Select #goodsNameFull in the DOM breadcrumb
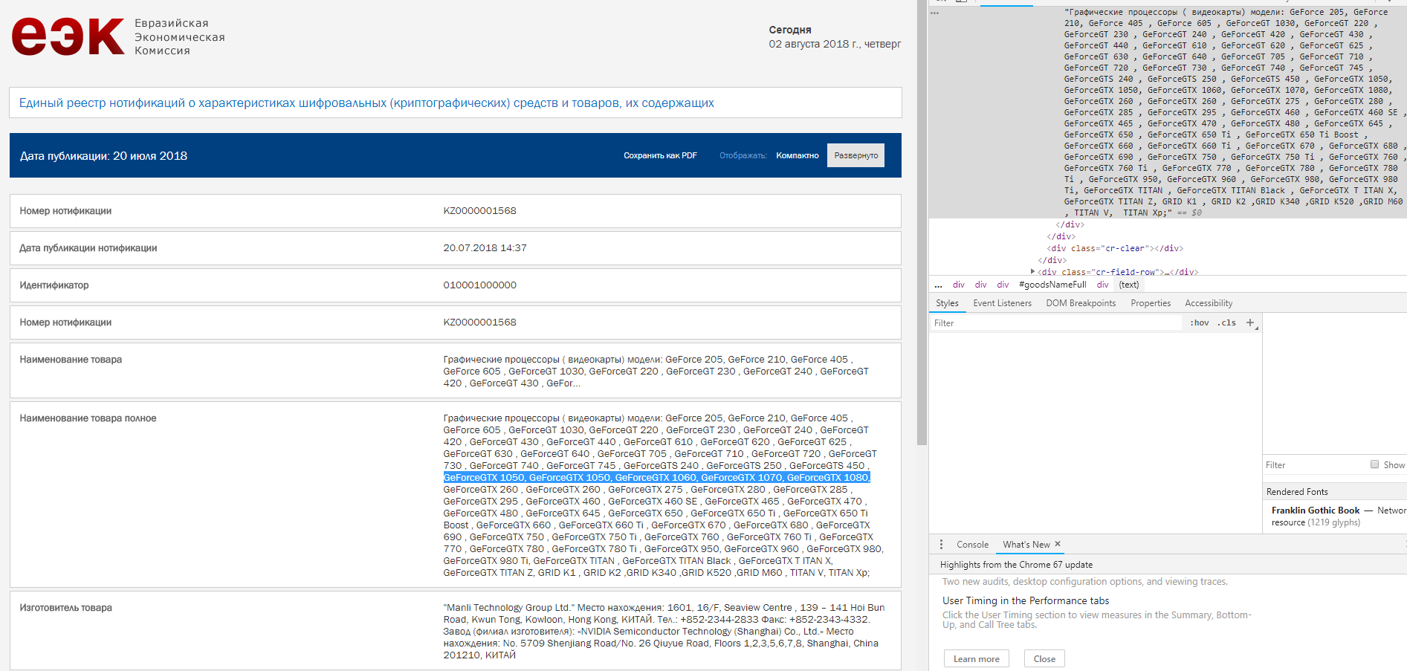This screenshot has width=1407, height=671. [x=1052, y=285]
